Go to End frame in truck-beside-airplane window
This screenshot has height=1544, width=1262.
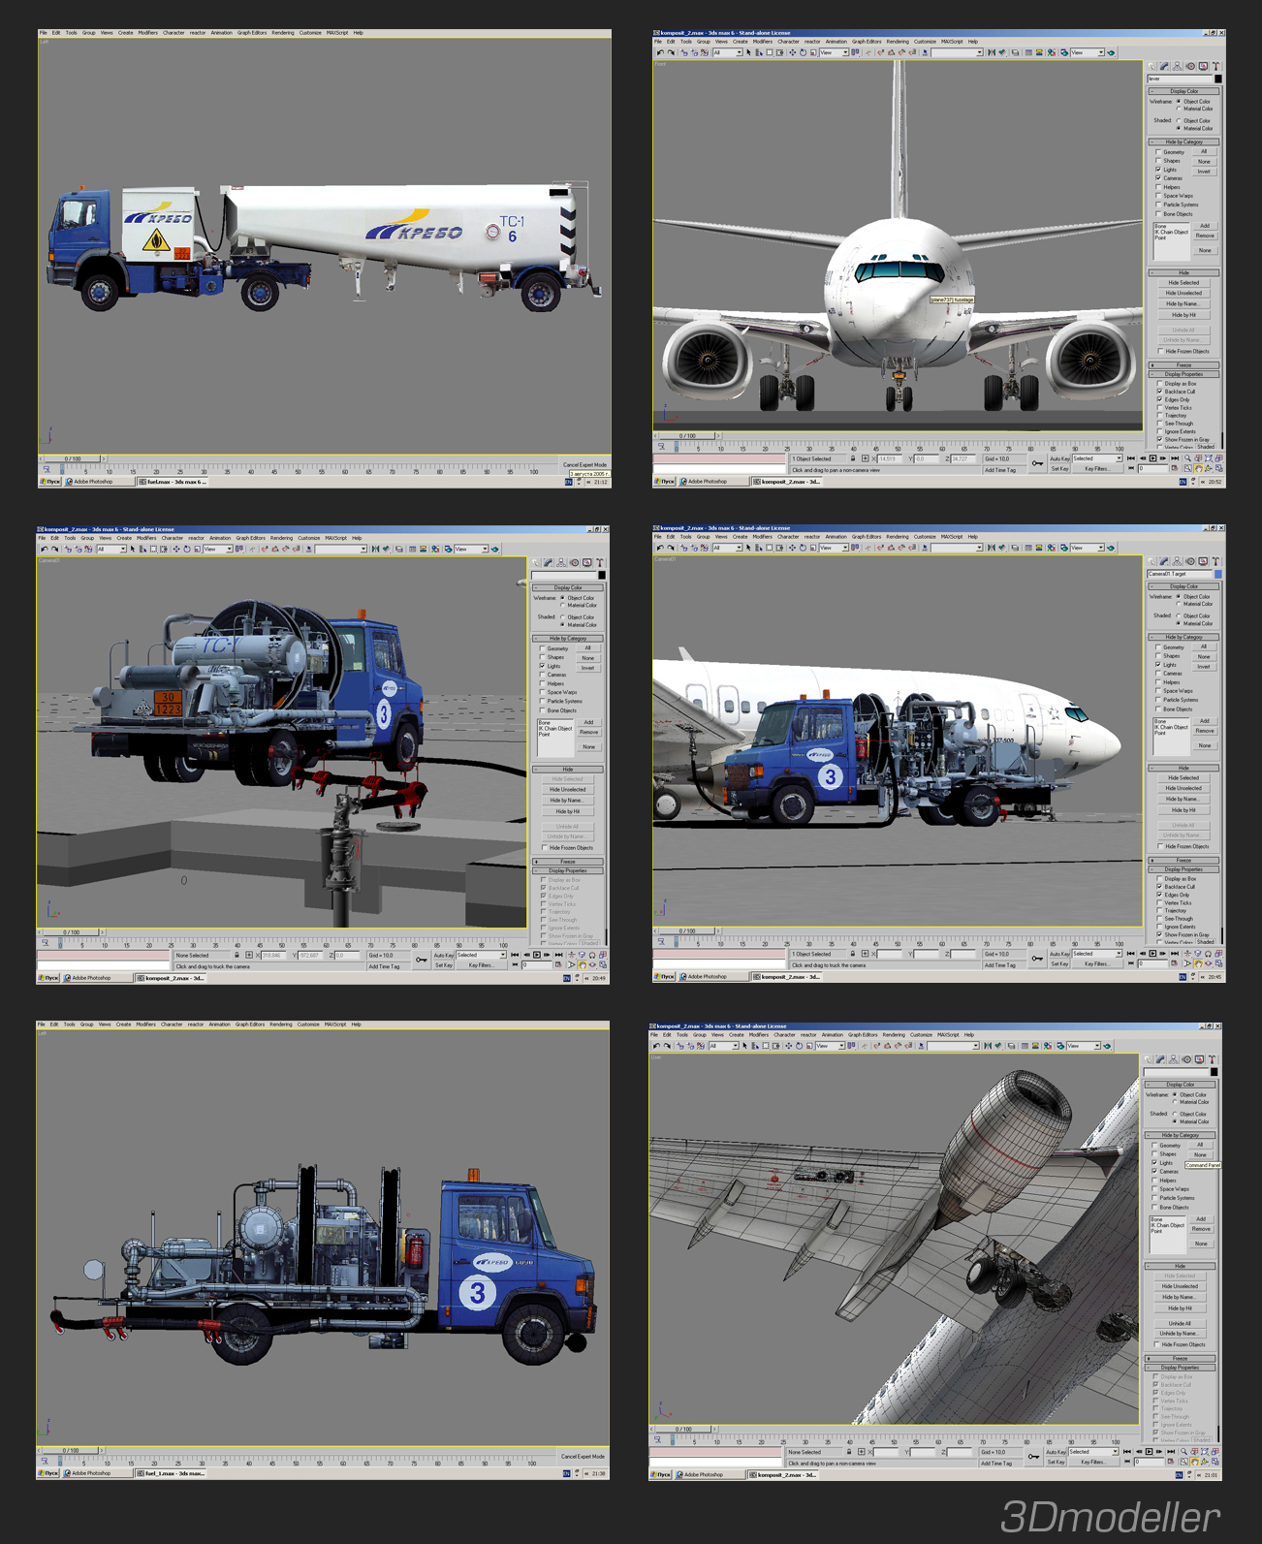(1175, 954)
